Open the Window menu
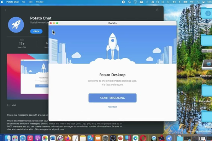The height and width of the screenshot is (141, 212). pyautogui.click(x=40, y=2)
